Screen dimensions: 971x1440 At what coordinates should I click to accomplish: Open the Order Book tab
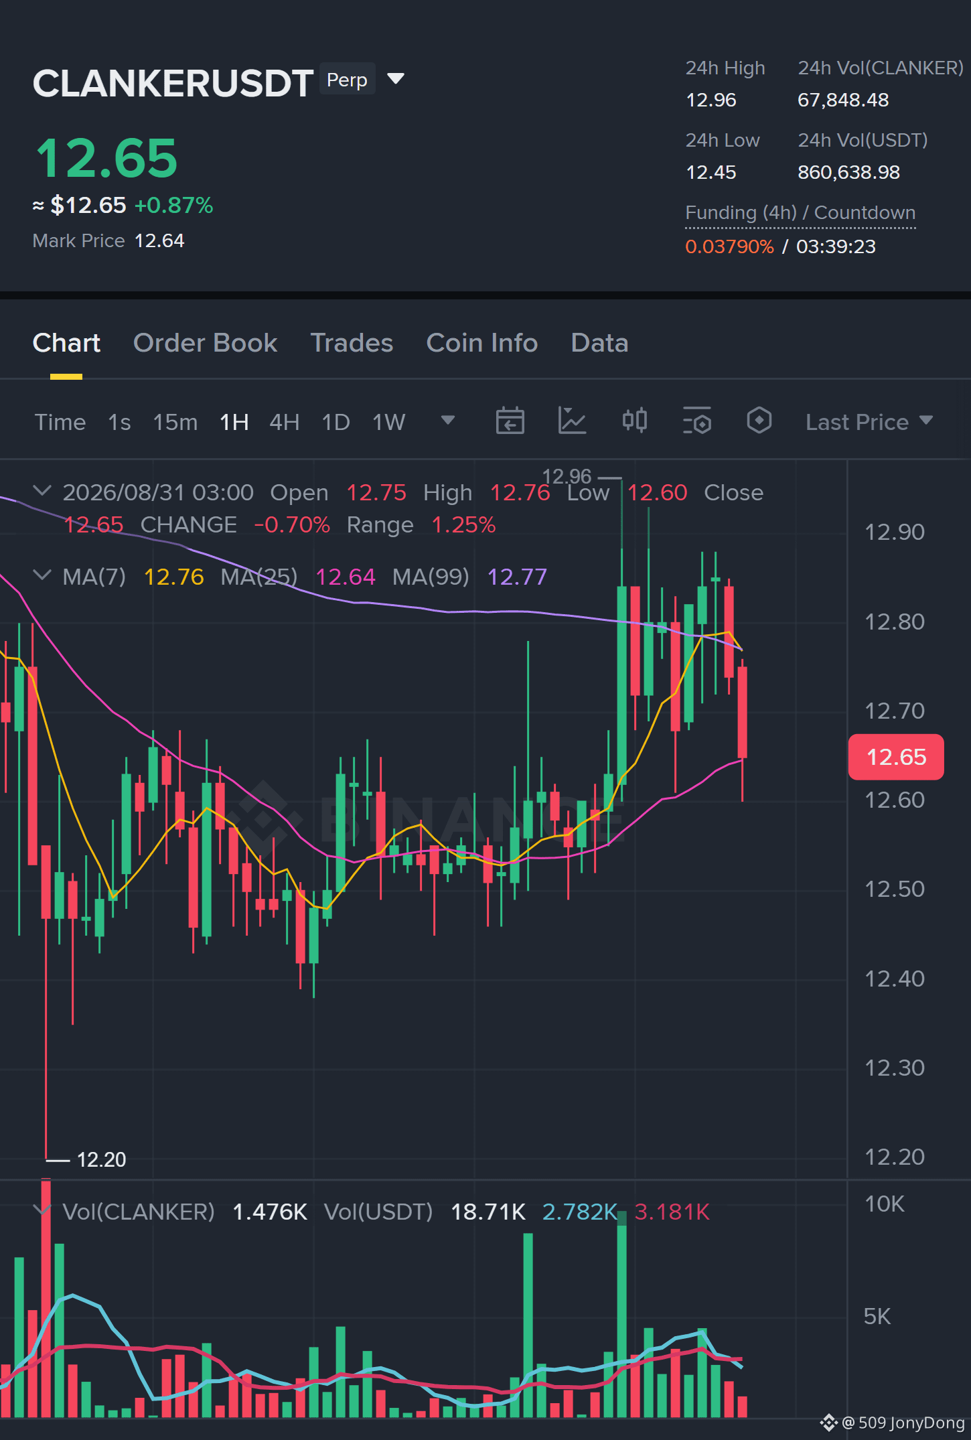point(205,343)
